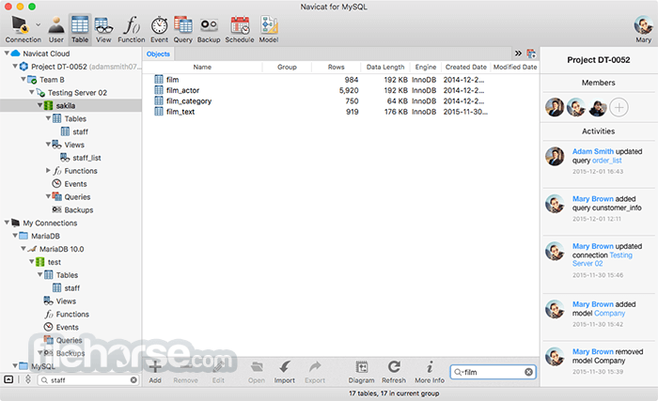Open Adam Smith member avatar

point(555,107)
